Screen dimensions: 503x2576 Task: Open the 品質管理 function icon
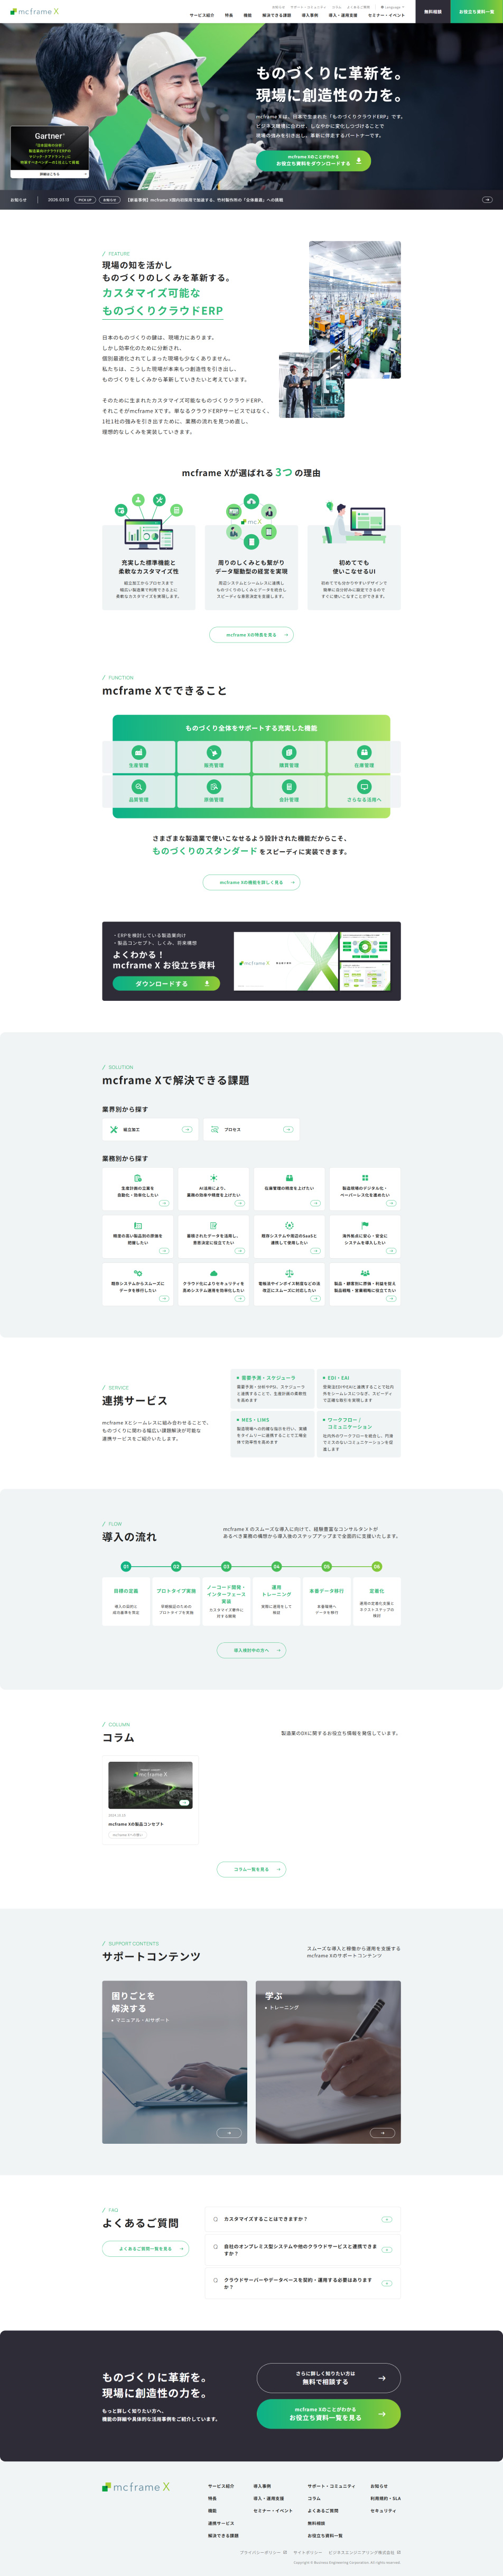[x=138, y=787]
